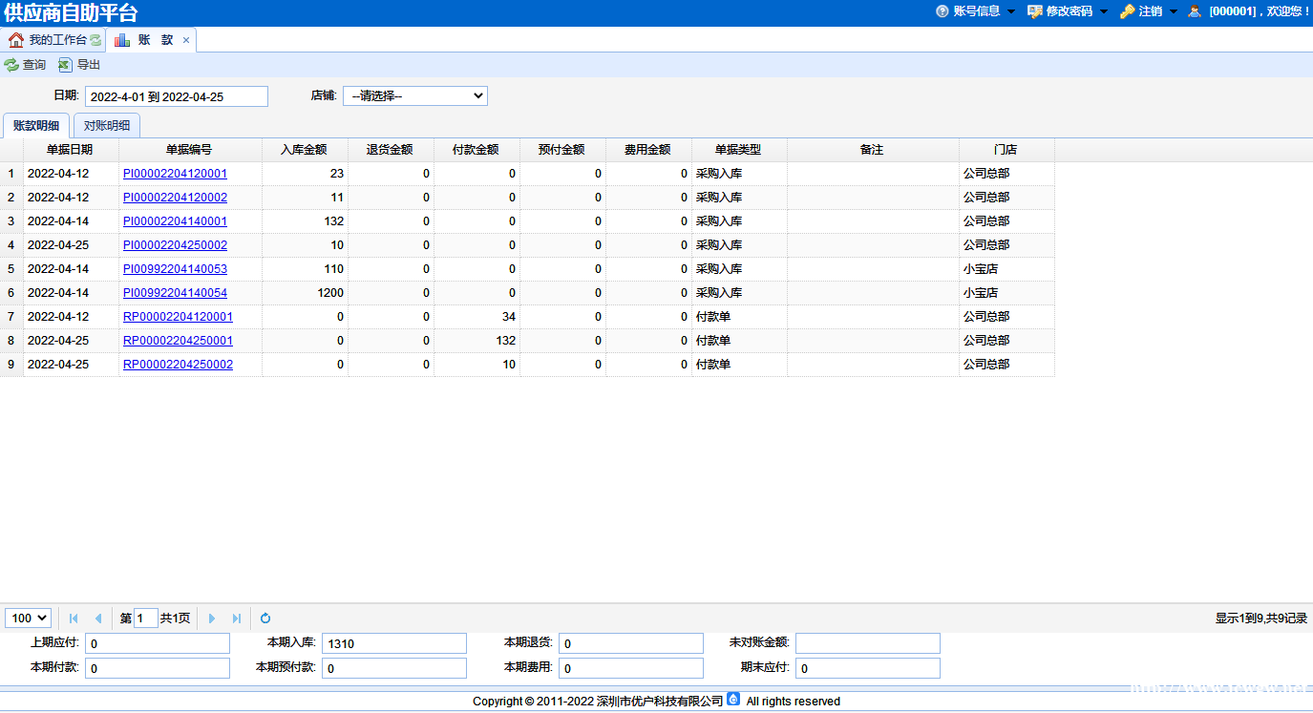
Task: Open payment link RP00002204250001
Action: click(178, 341)
